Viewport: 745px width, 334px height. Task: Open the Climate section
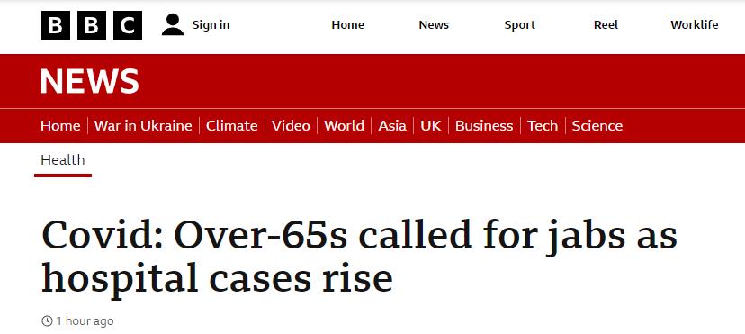click(x=232, y=125)
